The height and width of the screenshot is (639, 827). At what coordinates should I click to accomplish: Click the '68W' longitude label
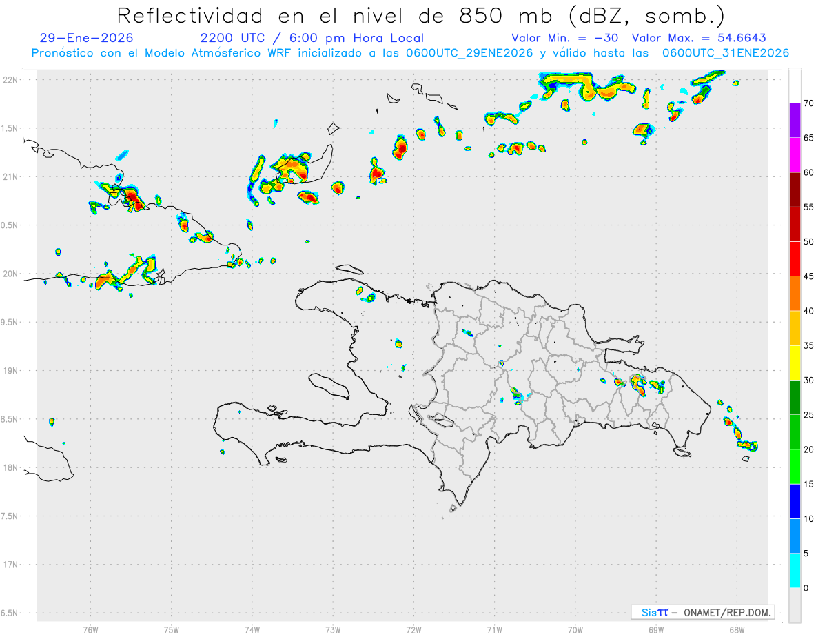(x=737, y=630)
